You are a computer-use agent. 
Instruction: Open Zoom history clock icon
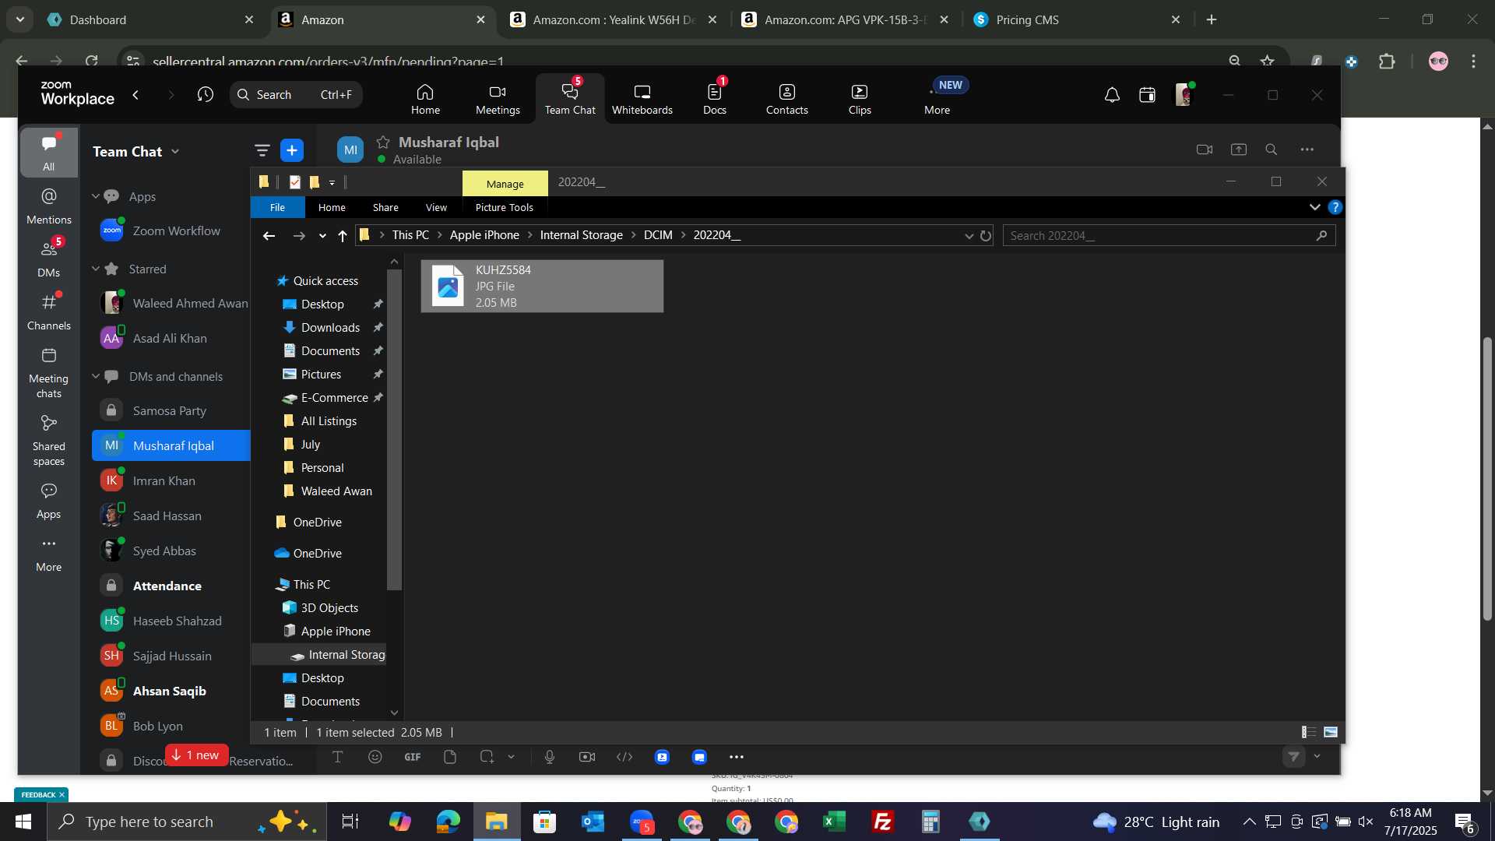click(205, 94)
